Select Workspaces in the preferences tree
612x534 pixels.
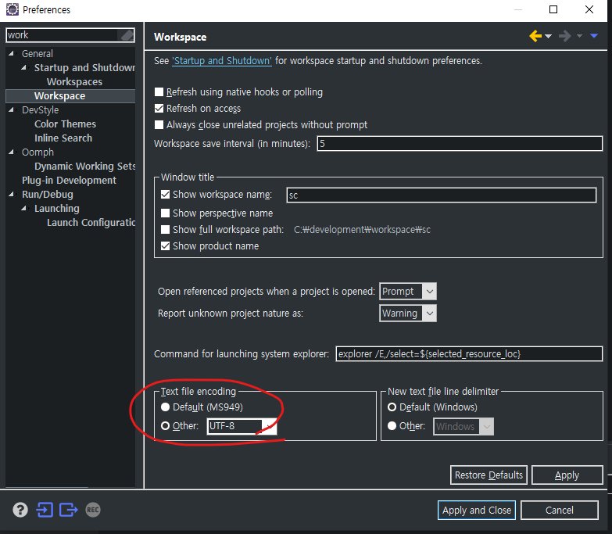[74, 81]
